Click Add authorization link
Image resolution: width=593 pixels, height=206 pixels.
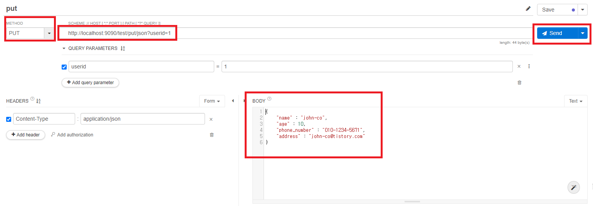72,135
